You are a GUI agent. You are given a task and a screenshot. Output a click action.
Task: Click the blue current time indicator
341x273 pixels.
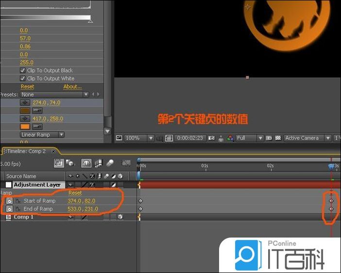(331, 167)
